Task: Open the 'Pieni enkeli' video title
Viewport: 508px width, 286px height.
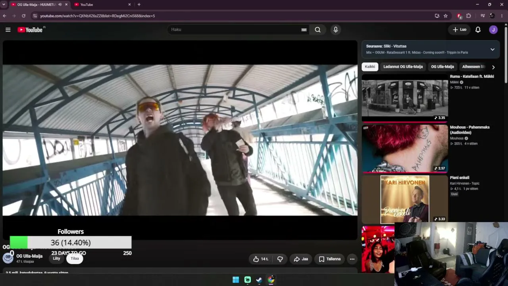Action: tap(460, 178)
